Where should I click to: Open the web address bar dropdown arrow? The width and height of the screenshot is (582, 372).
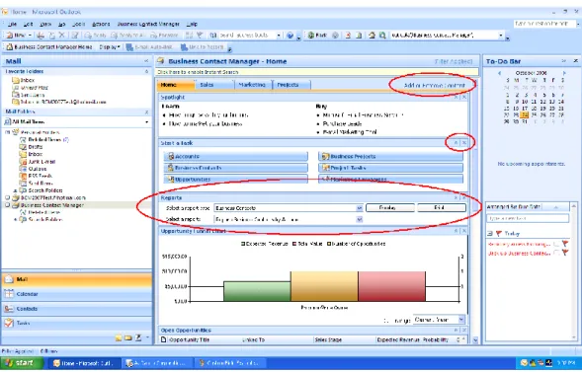click(x=501, y=36)
